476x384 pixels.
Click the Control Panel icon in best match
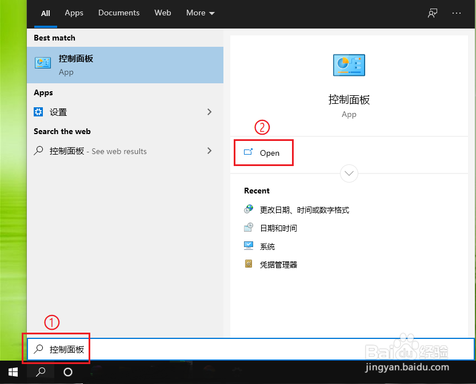43,63
